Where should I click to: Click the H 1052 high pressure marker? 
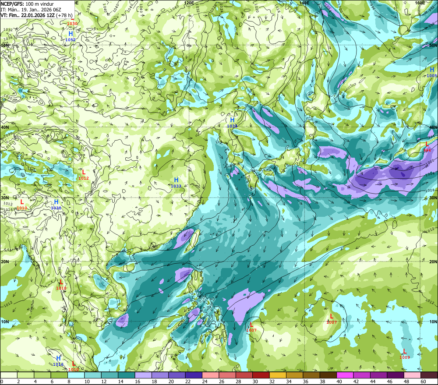tap(71, 36)
